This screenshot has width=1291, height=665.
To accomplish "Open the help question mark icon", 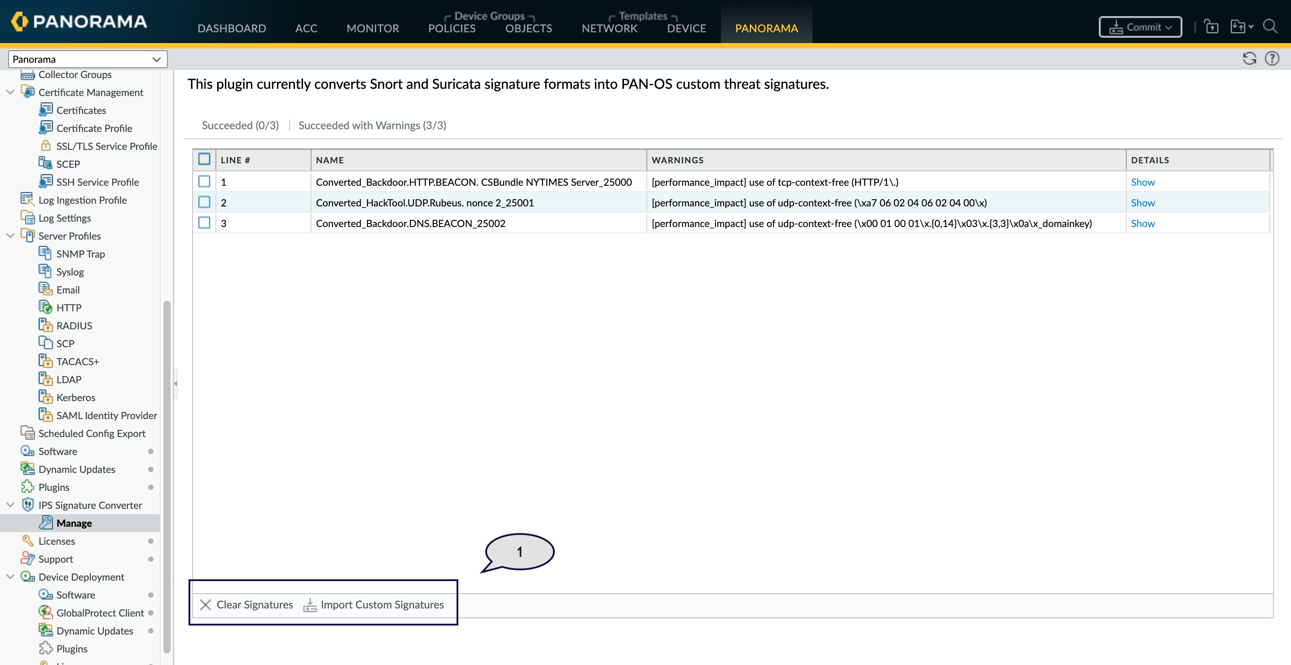I will point(1271,59).
